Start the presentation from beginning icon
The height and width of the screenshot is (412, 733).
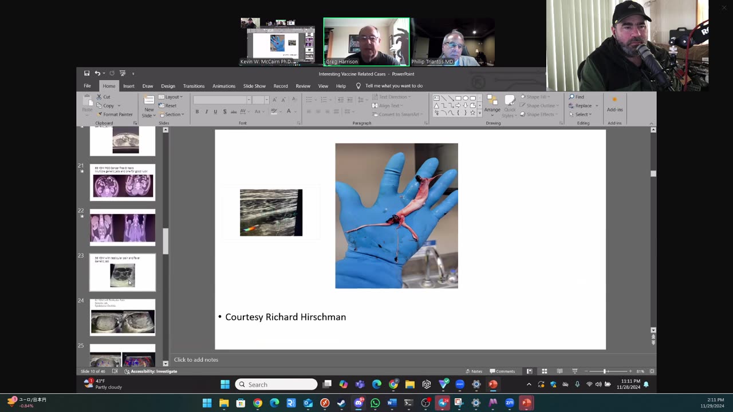pos(122,73)
